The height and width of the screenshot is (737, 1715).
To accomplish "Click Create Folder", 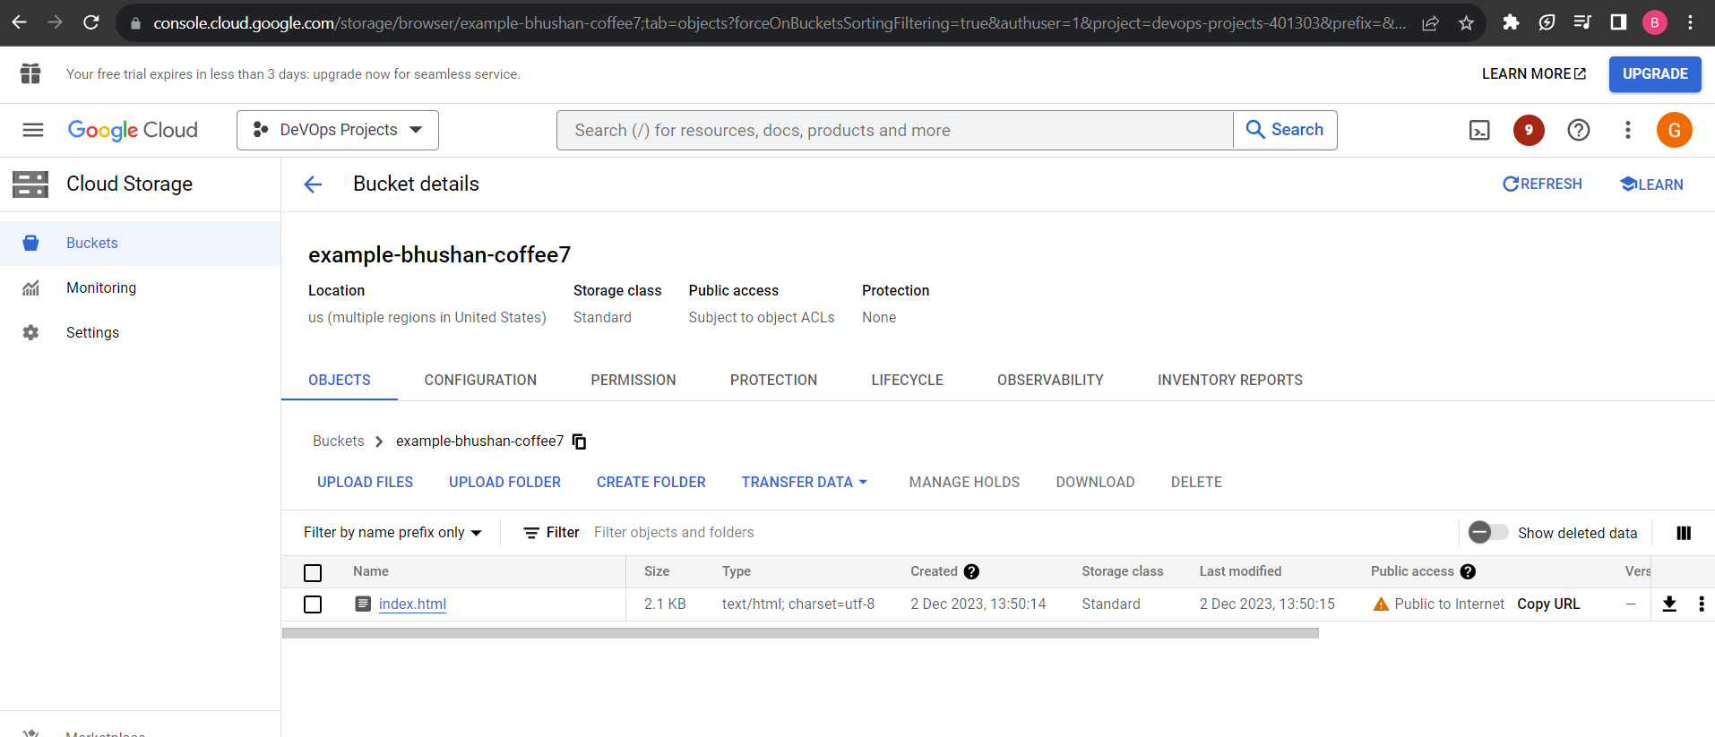I will (x=651, y=482).
